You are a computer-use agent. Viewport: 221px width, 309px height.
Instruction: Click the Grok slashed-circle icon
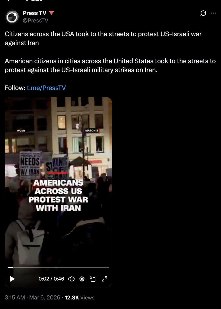click(203, 13)
